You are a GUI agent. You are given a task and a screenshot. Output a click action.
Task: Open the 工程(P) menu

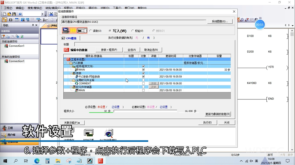(8, 8)
